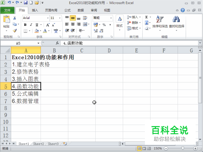Save the workbook from quick access
Viewport: 203px width, 152px height.
(26, 3)
